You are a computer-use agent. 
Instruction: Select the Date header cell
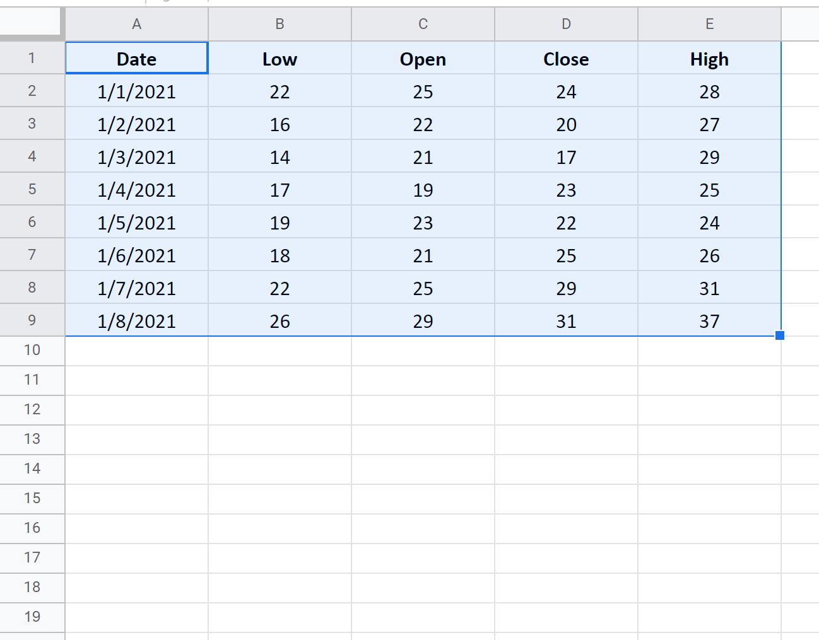pyautogui.click(x=136, y=59)
